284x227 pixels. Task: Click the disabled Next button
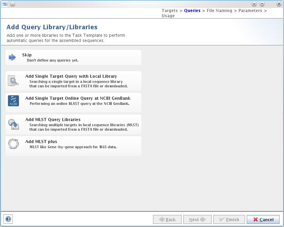197,219
